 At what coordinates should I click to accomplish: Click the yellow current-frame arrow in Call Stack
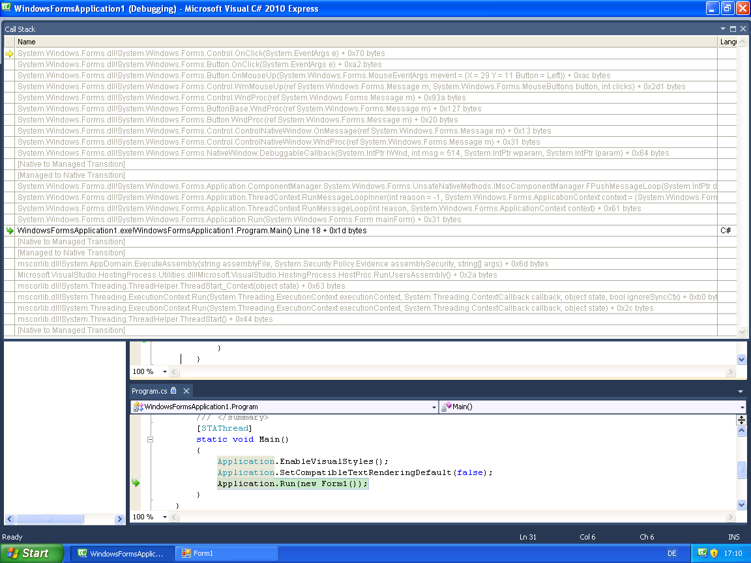(9, 53)
